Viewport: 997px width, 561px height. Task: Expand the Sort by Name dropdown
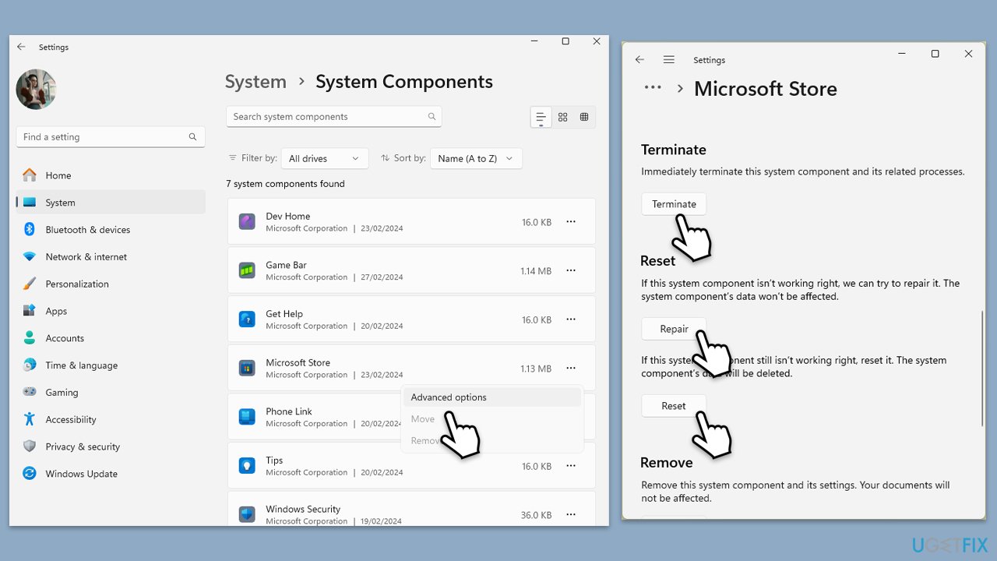(475, 158)
